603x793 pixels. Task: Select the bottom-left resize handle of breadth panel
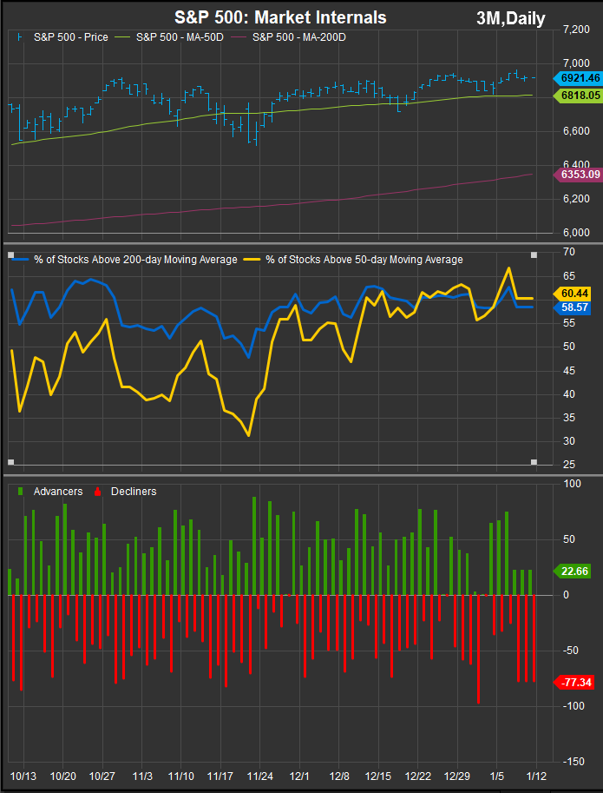click(x=10, y=462)
